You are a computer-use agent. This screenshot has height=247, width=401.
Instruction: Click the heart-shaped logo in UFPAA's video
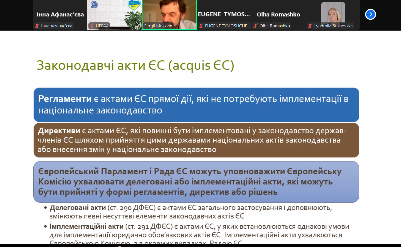point(134,5)
